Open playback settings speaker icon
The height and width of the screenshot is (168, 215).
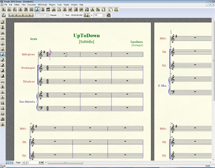[x=109, y=15]
